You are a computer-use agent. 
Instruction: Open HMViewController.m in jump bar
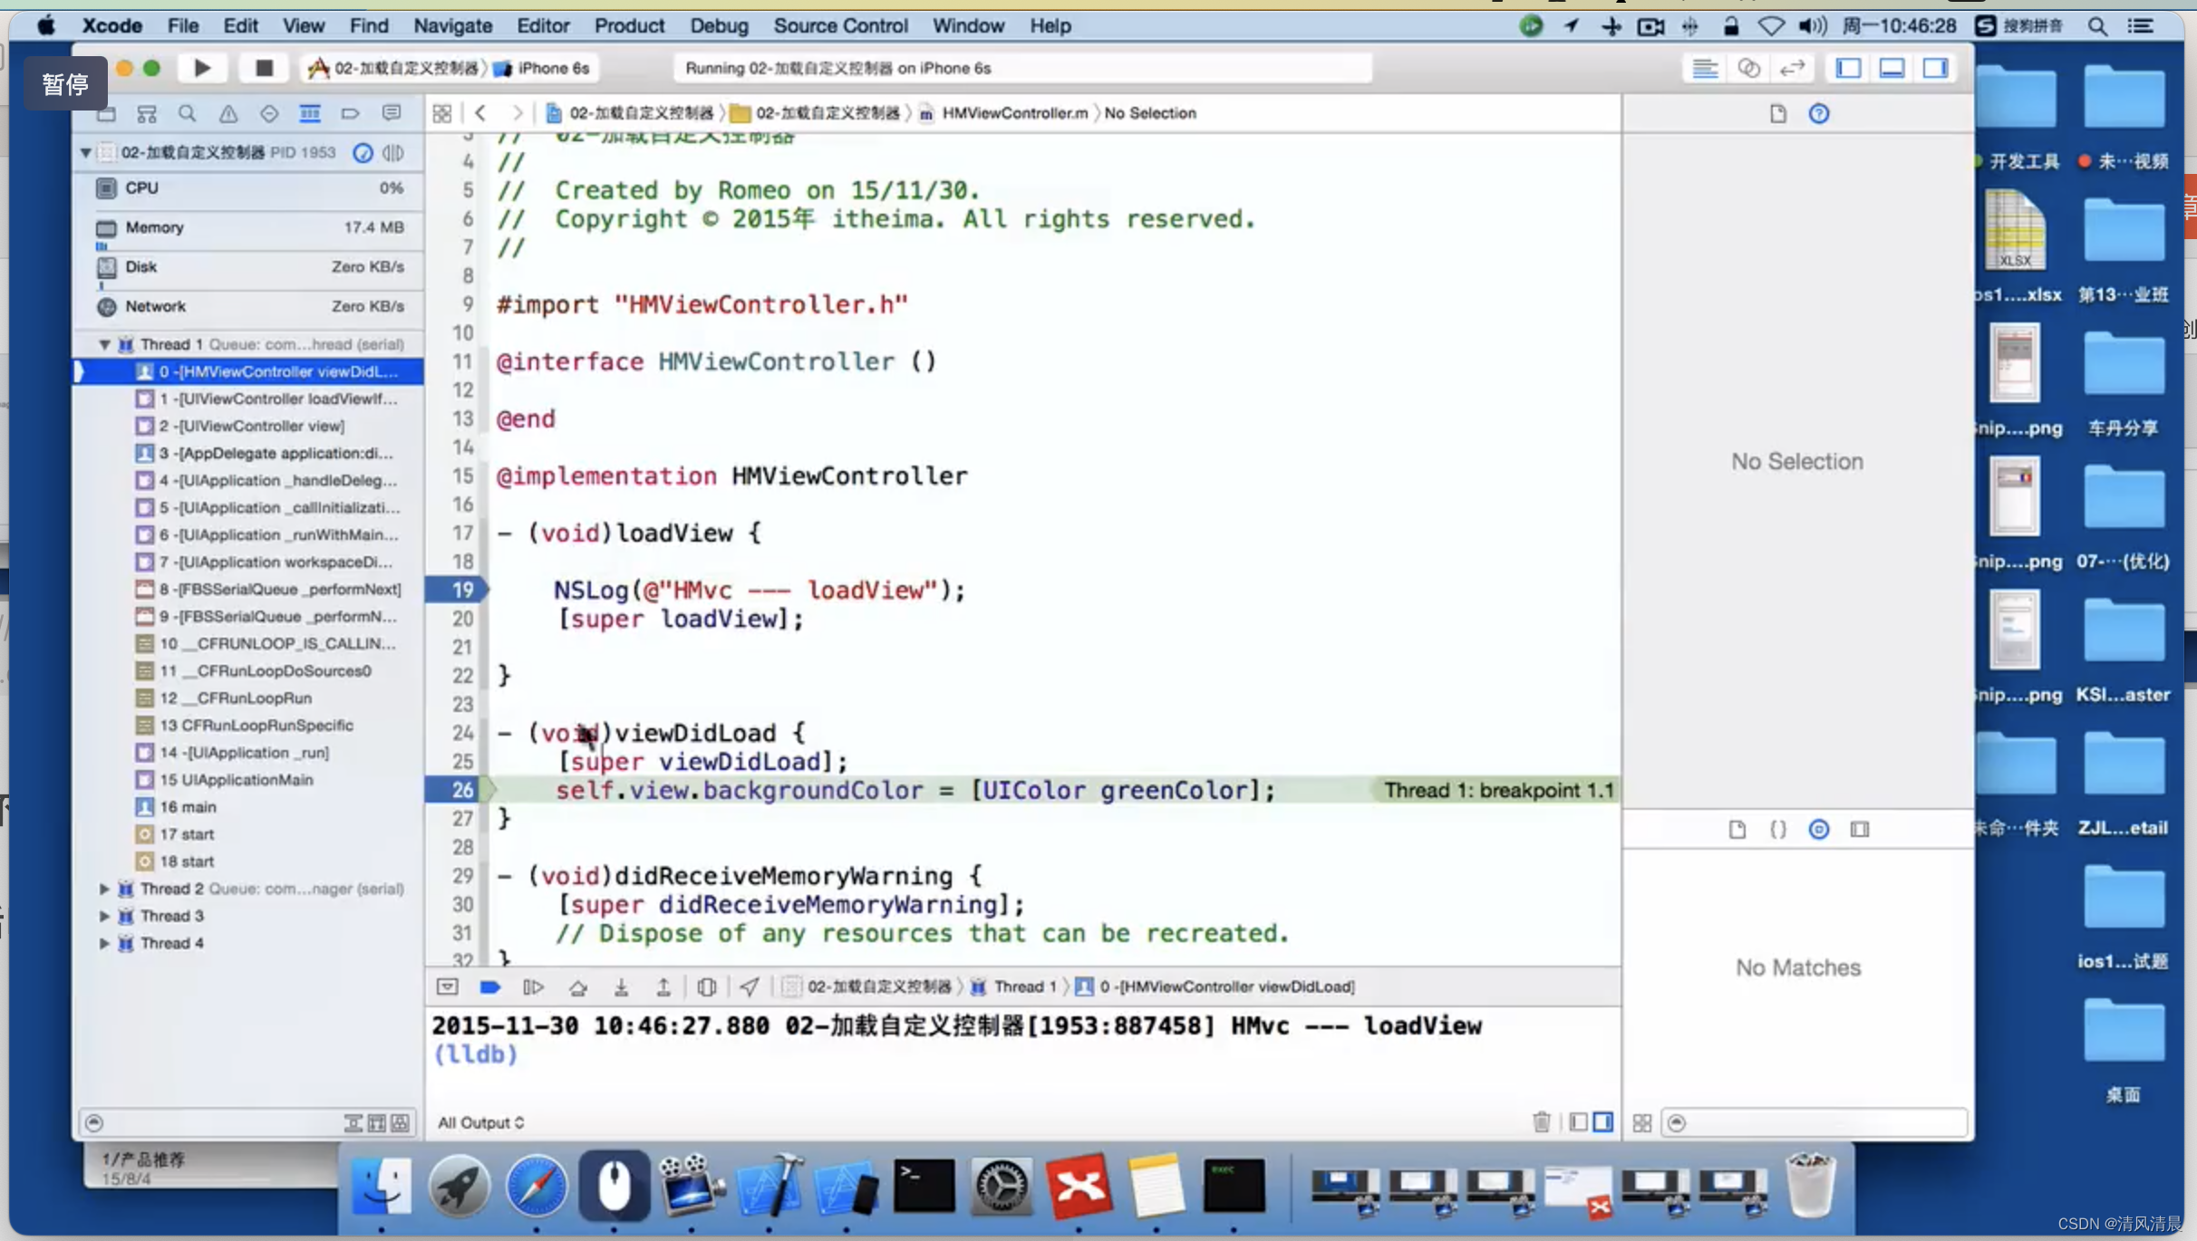(x=1004, y=113)
